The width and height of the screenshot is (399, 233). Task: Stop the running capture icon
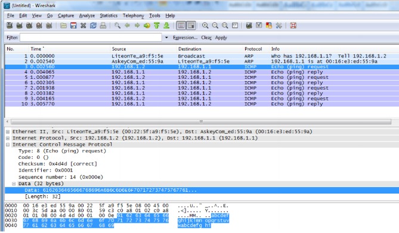tap(39, 26)
